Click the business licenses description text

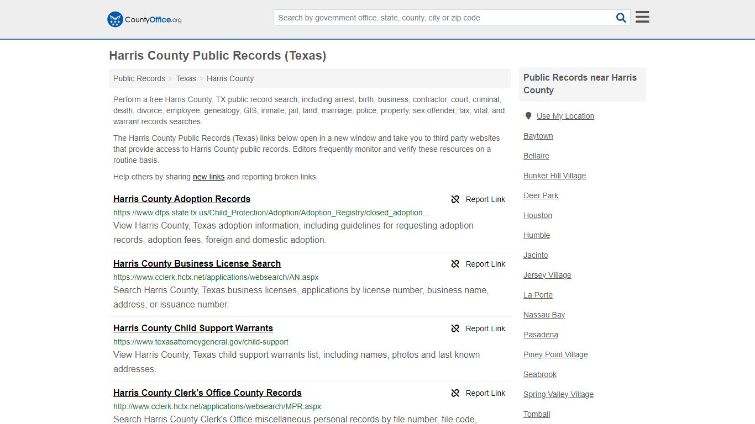point(301,297)
